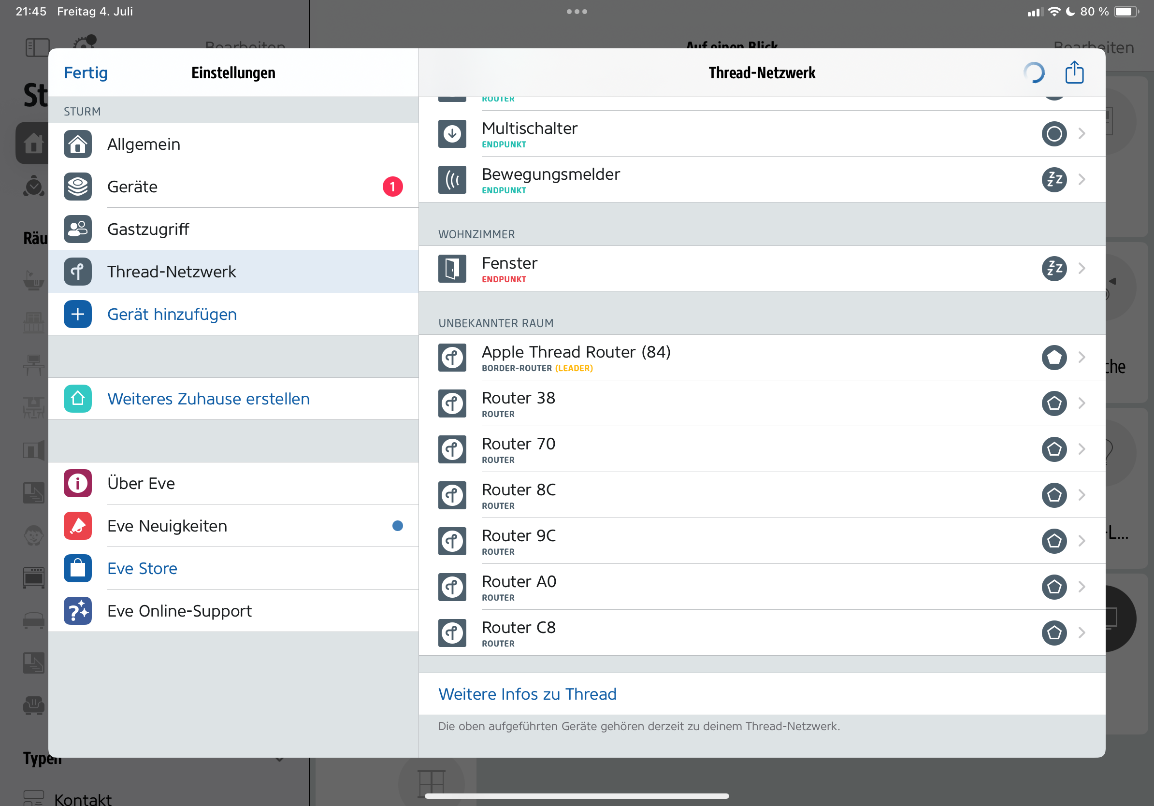Expand the Router 70 details chevron
The width and height of the screenshot is (1154, 806).
(x=1082, y=449)
